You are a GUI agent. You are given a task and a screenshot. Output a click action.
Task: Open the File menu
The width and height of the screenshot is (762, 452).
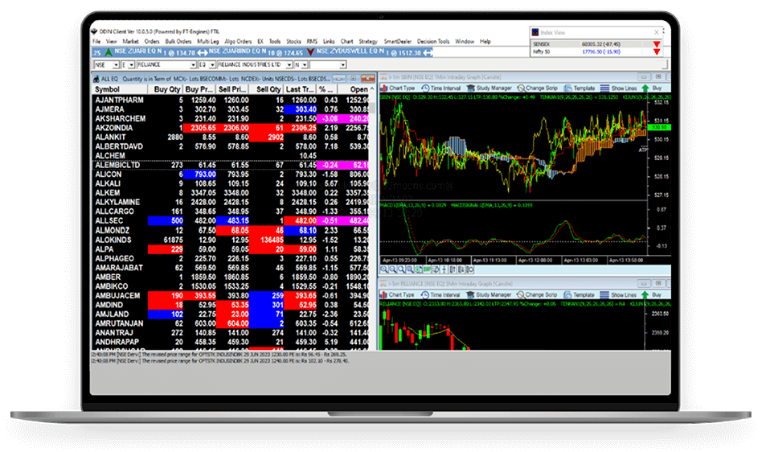pos(96,42)
